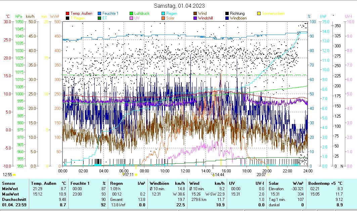The width and height of the screenshot is (357, 211).
Task: Click the cyan Regen legend square
Action: [163, 13]
